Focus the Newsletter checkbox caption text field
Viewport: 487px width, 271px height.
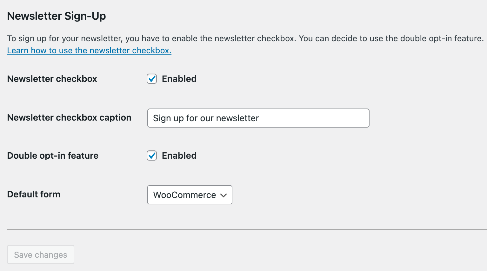[x=258, y=118]
